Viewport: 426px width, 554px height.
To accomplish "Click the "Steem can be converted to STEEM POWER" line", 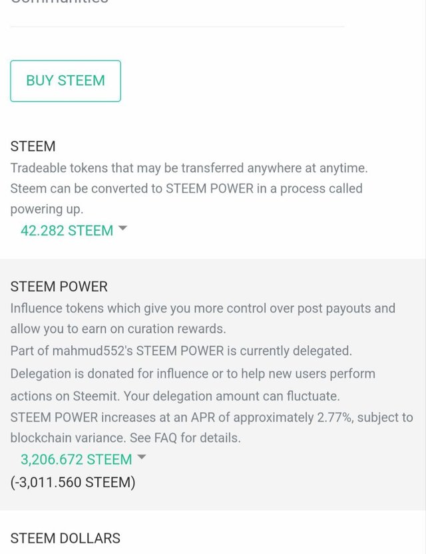I will point(186,189).
